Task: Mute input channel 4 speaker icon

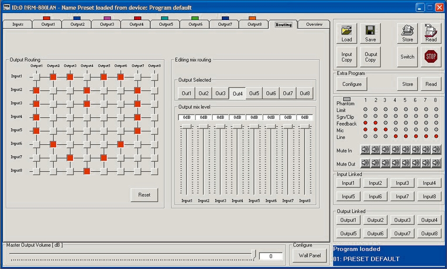Action: point(395,149)
